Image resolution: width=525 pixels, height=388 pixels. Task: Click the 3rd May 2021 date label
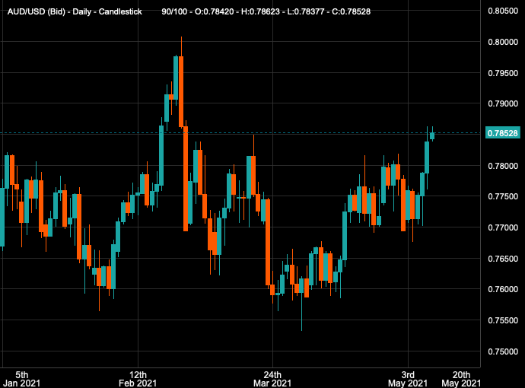(x=408, y=379)
